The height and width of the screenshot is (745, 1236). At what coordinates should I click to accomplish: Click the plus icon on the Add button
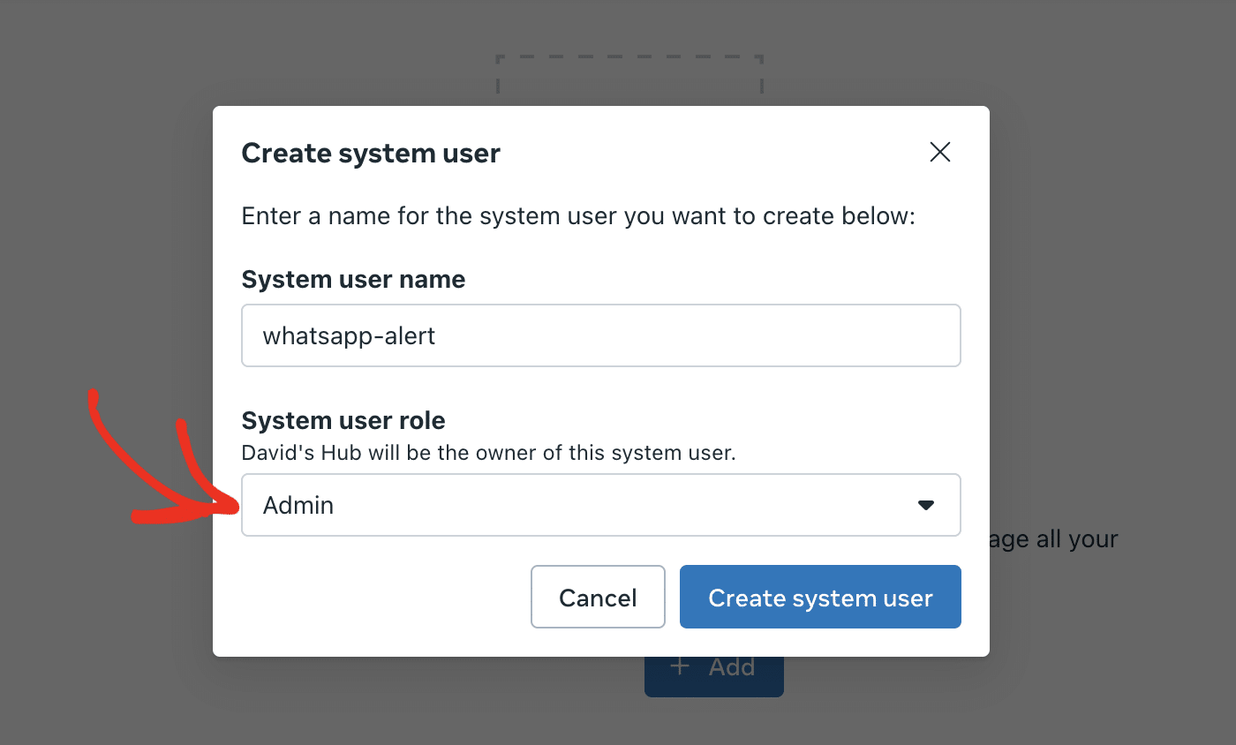tap(679, 666)
